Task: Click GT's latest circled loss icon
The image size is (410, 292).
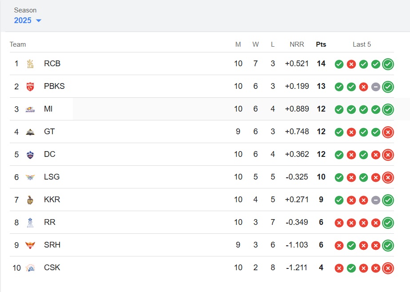Action: click(388, 132)
